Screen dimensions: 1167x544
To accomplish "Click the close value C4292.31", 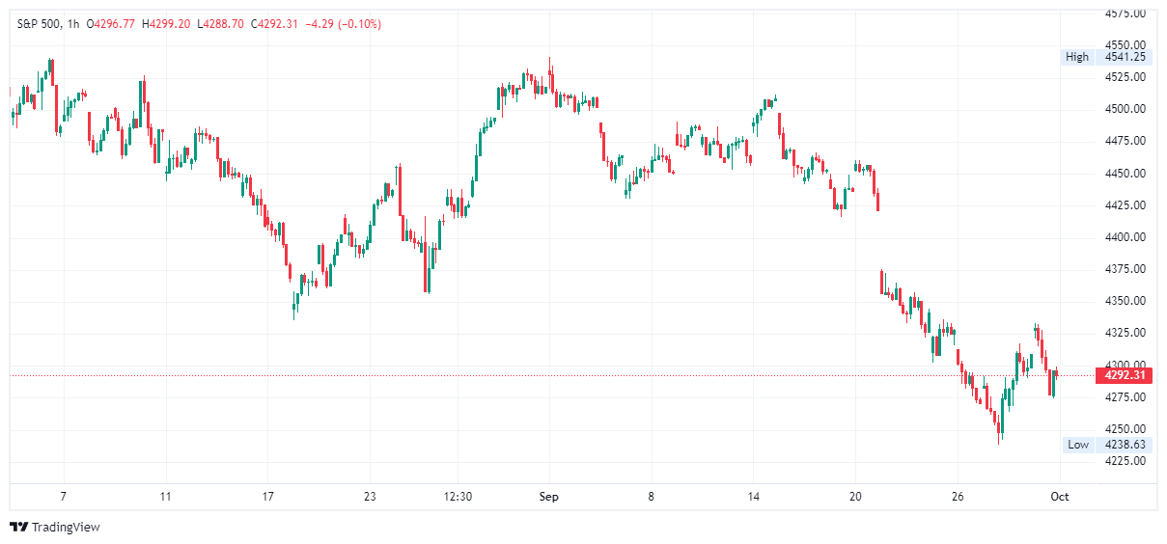I will tap(275, 24).
